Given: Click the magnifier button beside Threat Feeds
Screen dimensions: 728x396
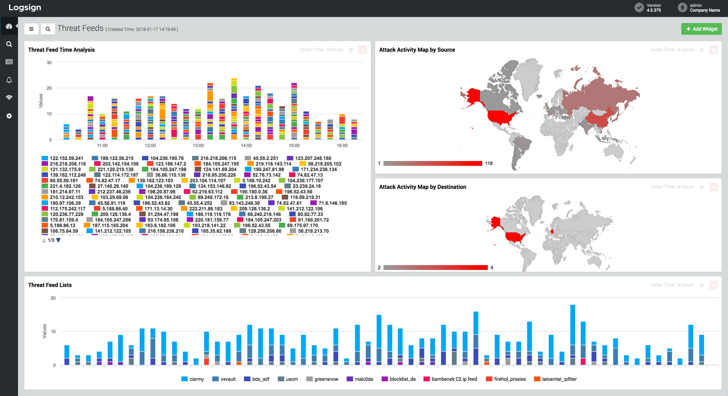Looking at the screenshot, I should pos(48,29).
